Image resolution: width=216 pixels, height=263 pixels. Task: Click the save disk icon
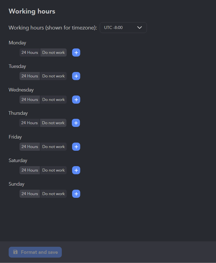(15, 252)
